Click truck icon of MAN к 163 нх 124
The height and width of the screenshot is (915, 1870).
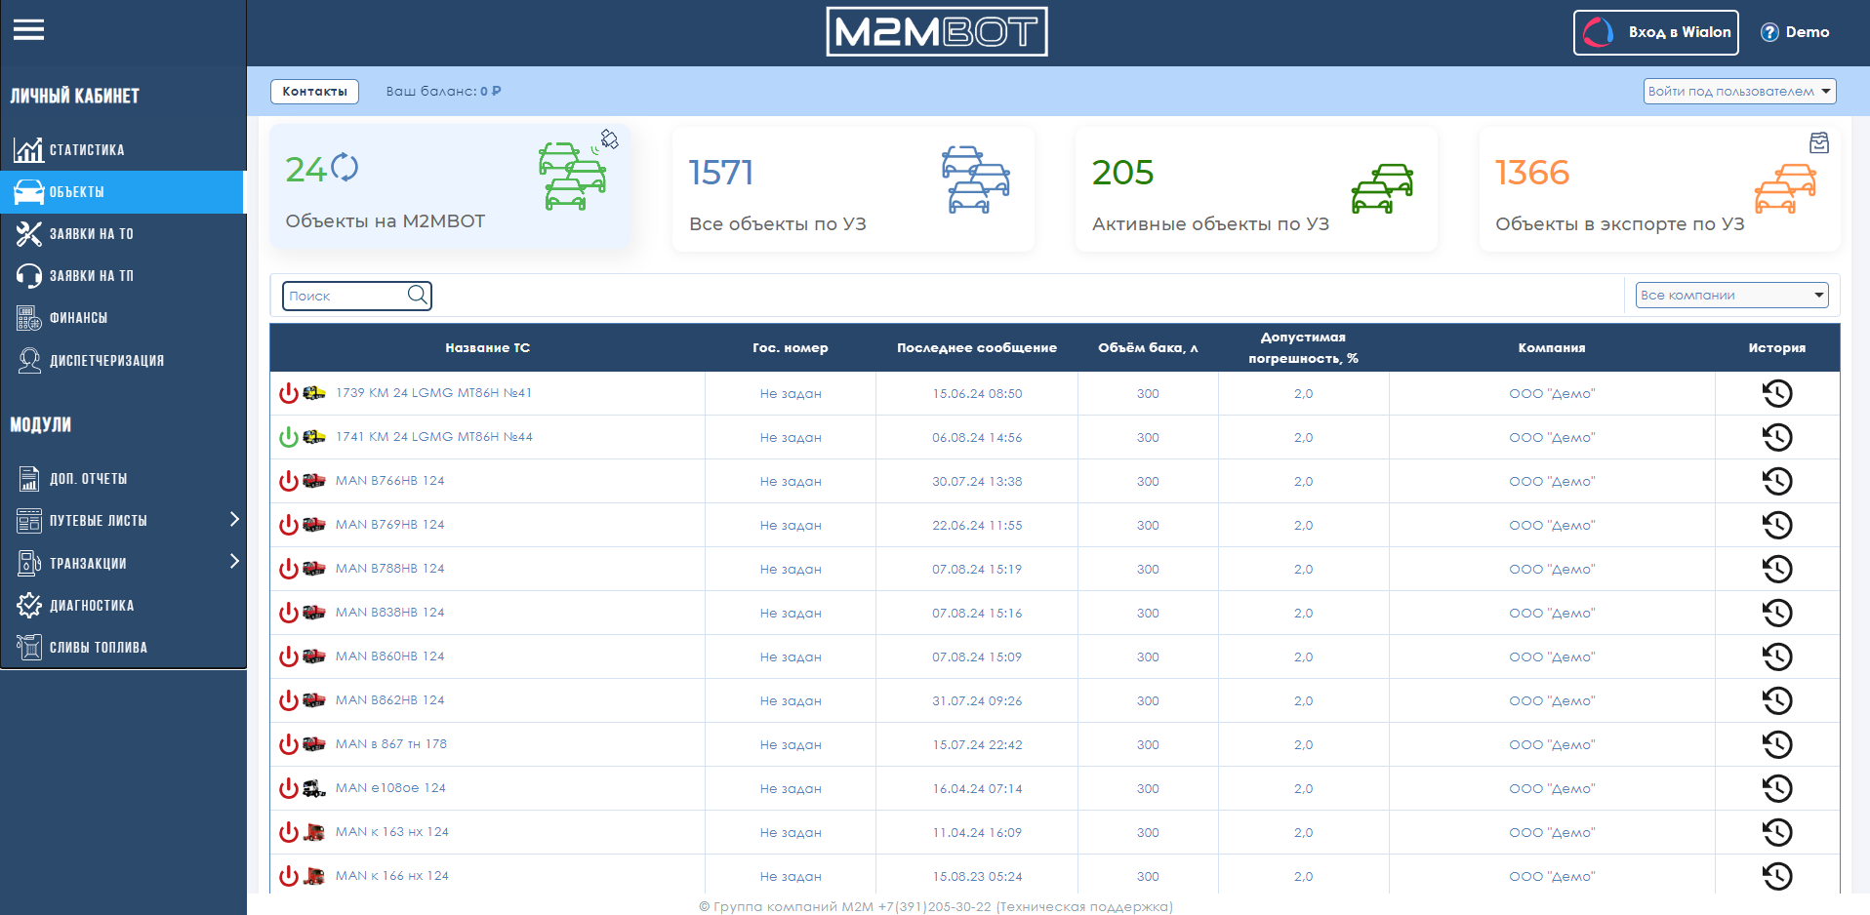313,832
